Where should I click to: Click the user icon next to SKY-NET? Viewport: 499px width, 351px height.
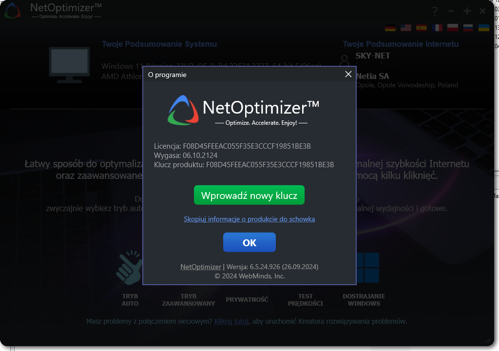pyautogui.click(x=345, y=60)
